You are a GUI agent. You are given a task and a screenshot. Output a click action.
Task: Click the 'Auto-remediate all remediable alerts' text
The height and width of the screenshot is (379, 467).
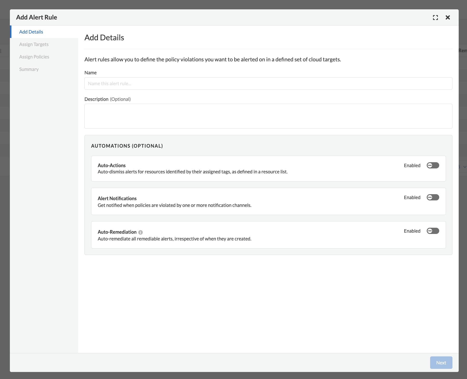pos(175,239)
